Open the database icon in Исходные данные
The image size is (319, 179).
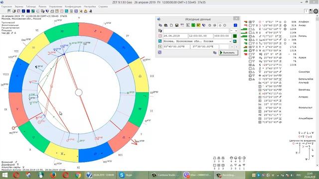[166, 25]
